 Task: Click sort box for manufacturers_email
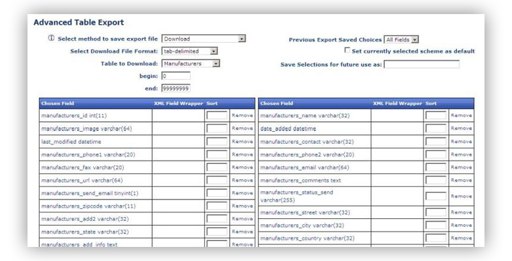(x=436, y=167)
